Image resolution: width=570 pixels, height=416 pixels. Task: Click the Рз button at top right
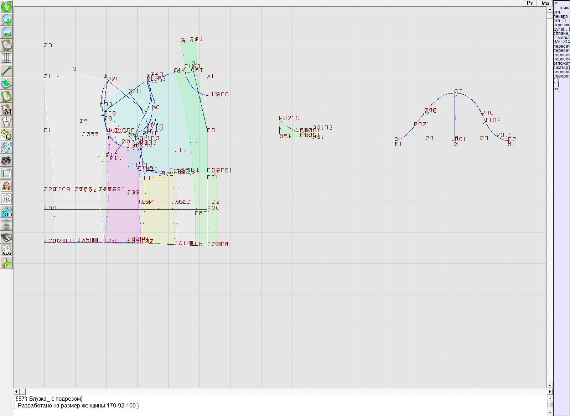pos(530,3)
